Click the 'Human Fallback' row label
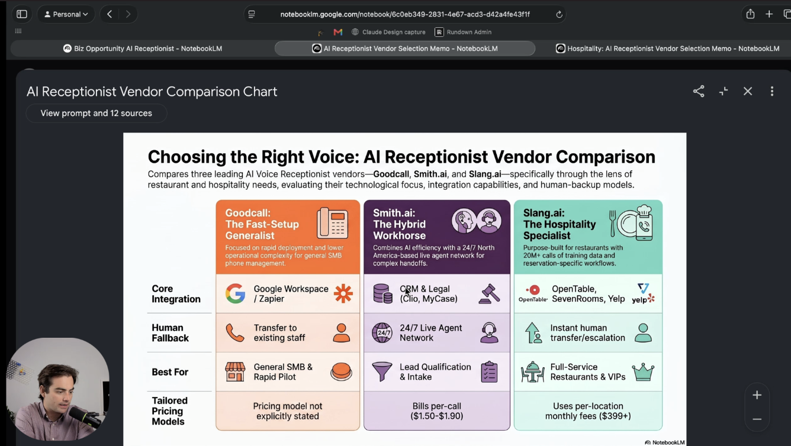This screenshot has height=446, width=791. (x=170, y=333)
